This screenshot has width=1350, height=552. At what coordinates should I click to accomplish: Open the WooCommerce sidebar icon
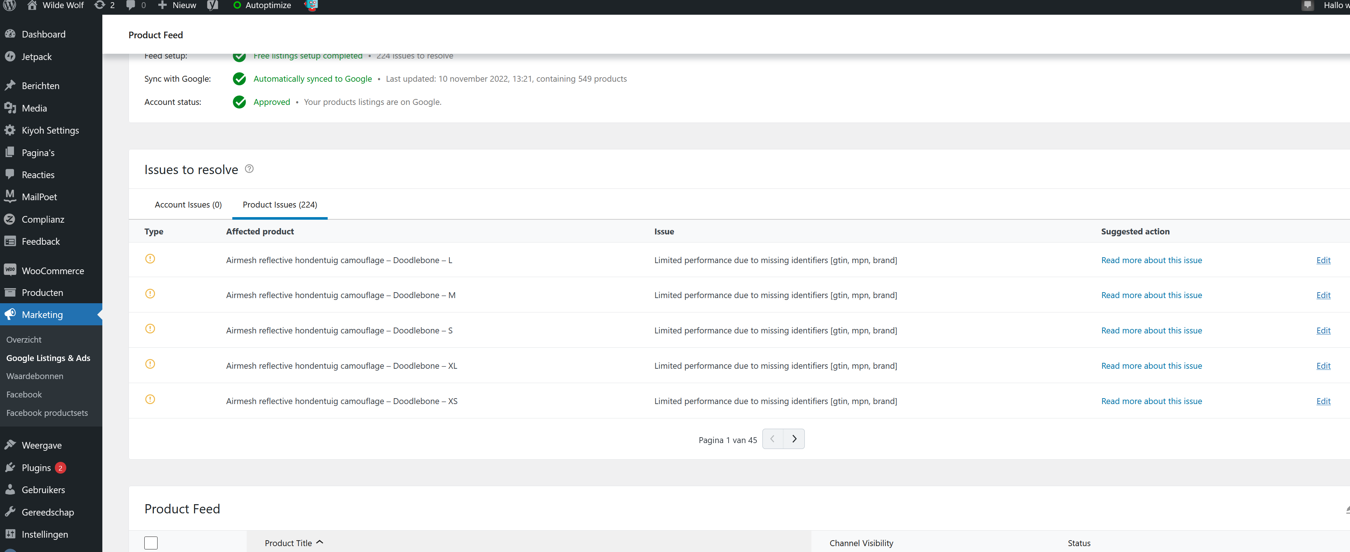coord(10,270)
